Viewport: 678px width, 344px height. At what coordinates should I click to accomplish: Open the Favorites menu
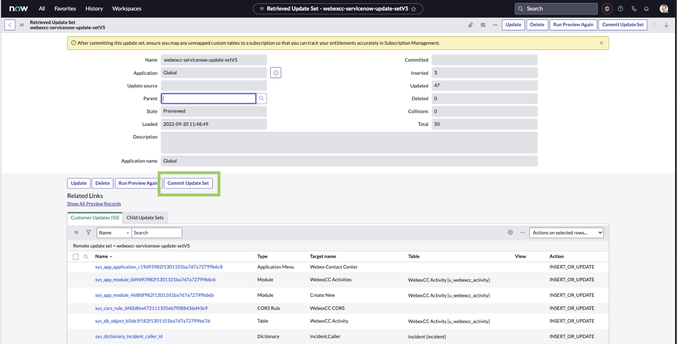click(65, 9)
